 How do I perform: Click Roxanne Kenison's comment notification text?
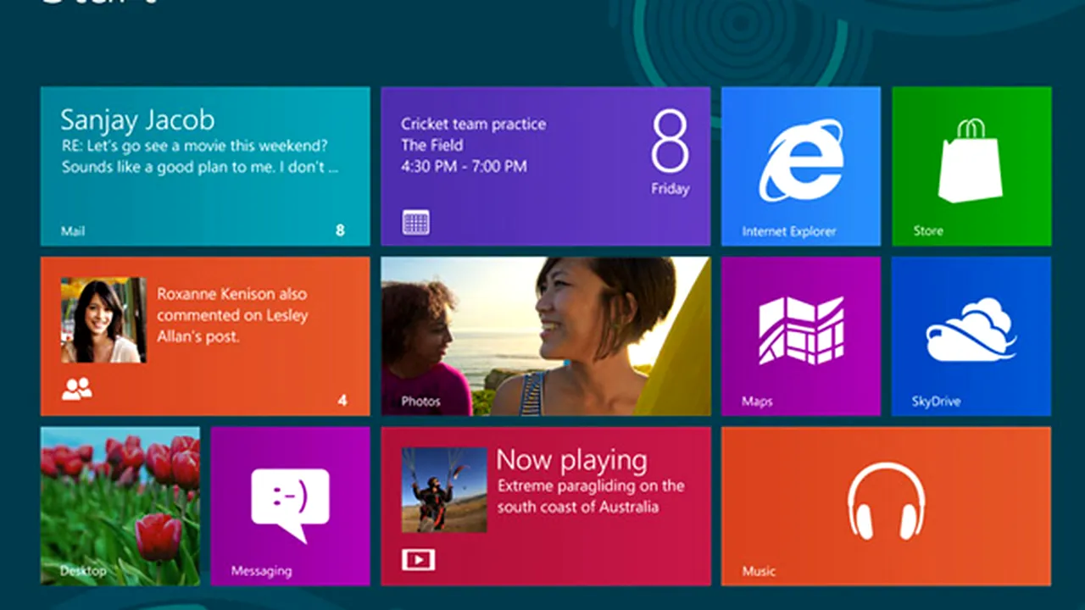click(x=232, y=315)
